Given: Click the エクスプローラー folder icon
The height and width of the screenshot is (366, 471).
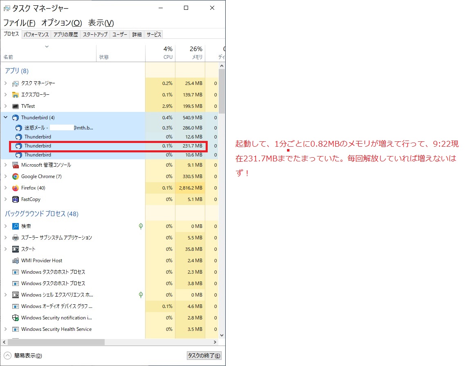Looking at the screenshot, I should tap(16, 95).
